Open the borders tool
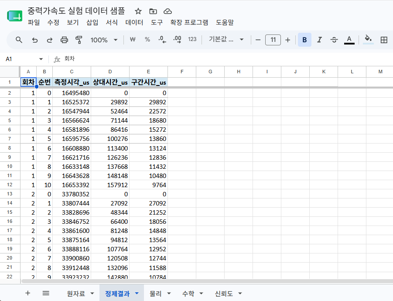The image size is (393, 301). tap(384, 40)
